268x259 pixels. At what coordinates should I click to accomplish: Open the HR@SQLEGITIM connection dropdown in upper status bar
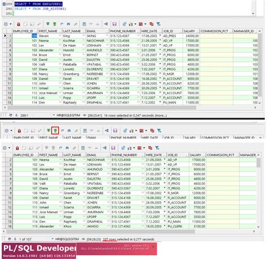click(54, 115)
